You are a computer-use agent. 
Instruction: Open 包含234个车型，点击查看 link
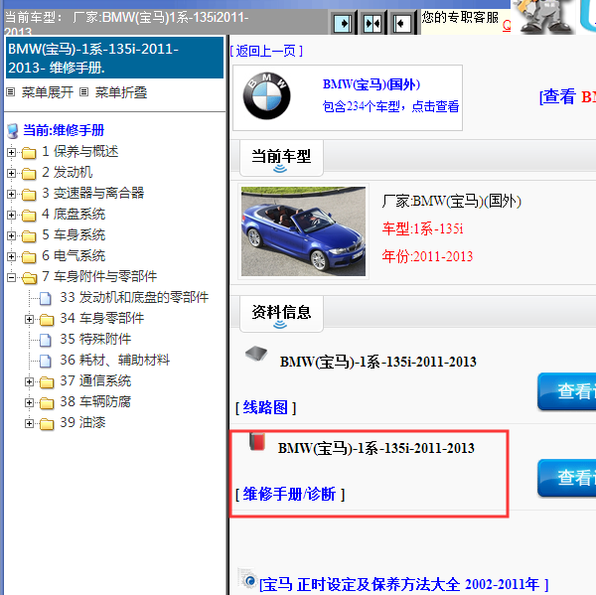tap(390, 106)
